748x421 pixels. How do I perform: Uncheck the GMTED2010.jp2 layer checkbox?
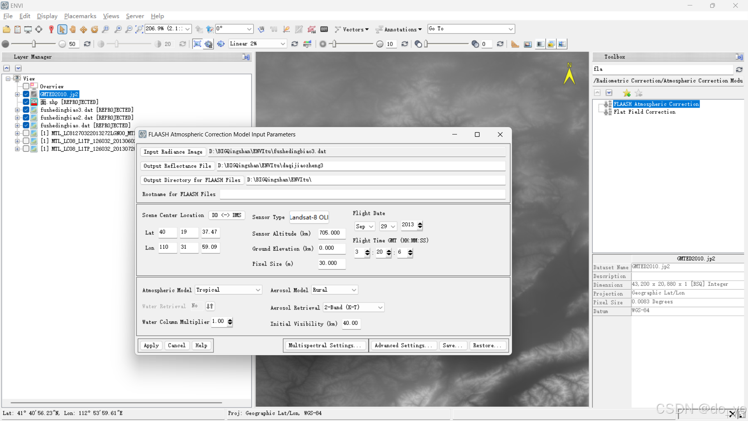[26, 94]
